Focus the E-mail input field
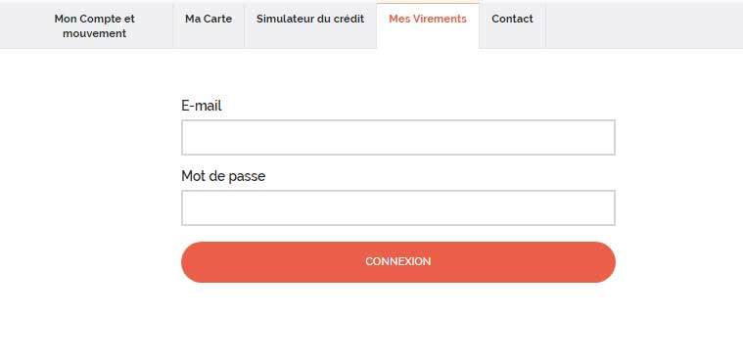Image resolution: width=743 pixels, height=362 pixels. (x=398, y=137)
